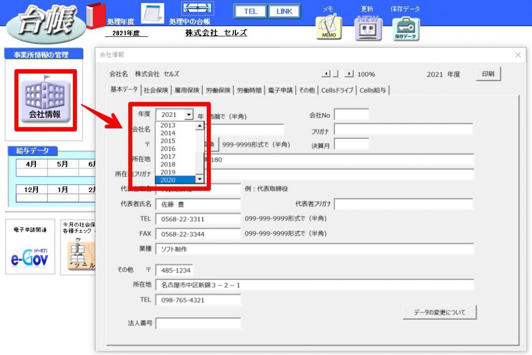The width and height of the screenshot is (532, 355).
Task: Click the ツール robot icon
Action: click(81, 254)
